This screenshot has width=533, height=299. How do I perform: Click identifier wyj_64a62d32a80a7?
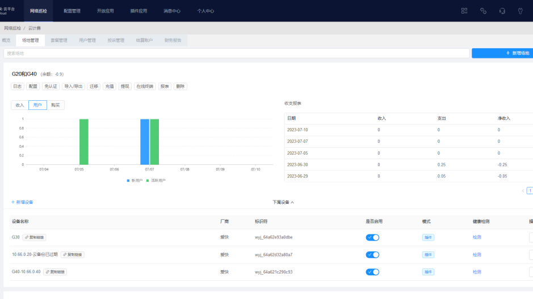coord(274,255)
